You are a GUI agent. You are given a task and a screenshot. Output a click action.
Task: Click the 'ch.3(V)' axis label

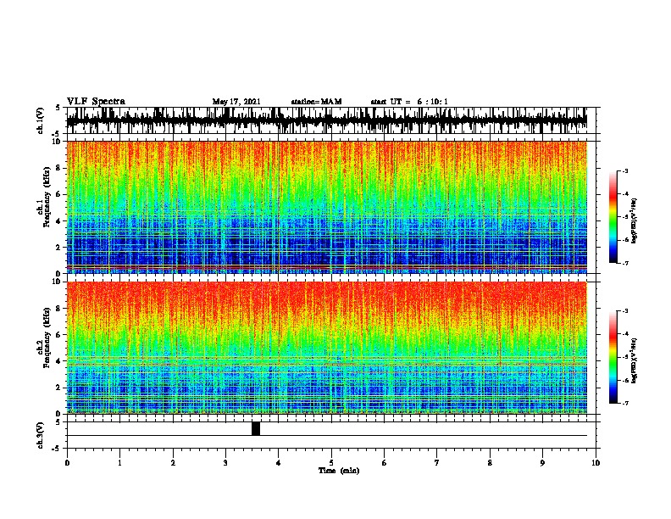[x=41, y=435]
